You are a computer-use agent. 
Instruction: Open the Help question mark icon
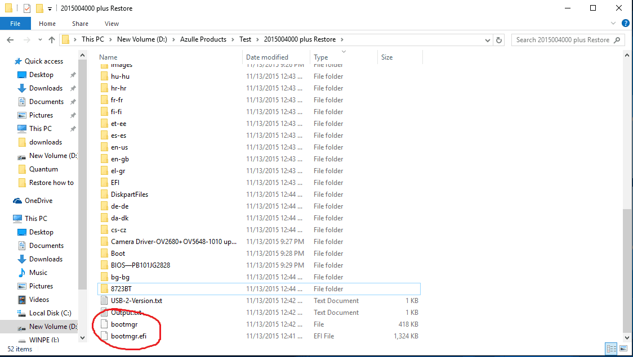point(625,23)
